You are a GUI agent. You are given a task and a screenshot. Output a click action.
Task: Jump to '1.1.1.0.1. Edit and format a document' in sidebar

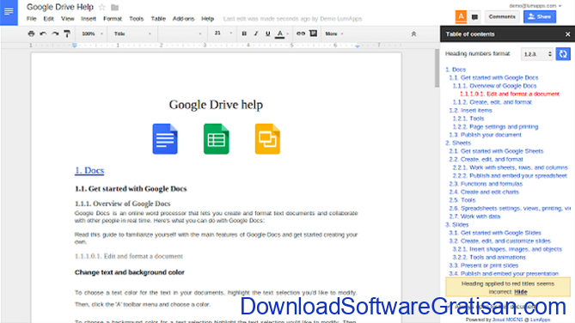[x=510, y=94]
